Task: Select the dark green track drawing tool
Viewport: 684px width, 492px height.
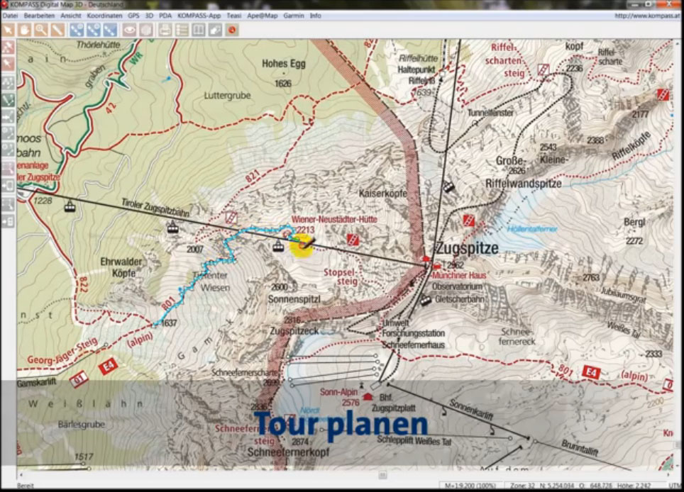Action: pos(8,100)
